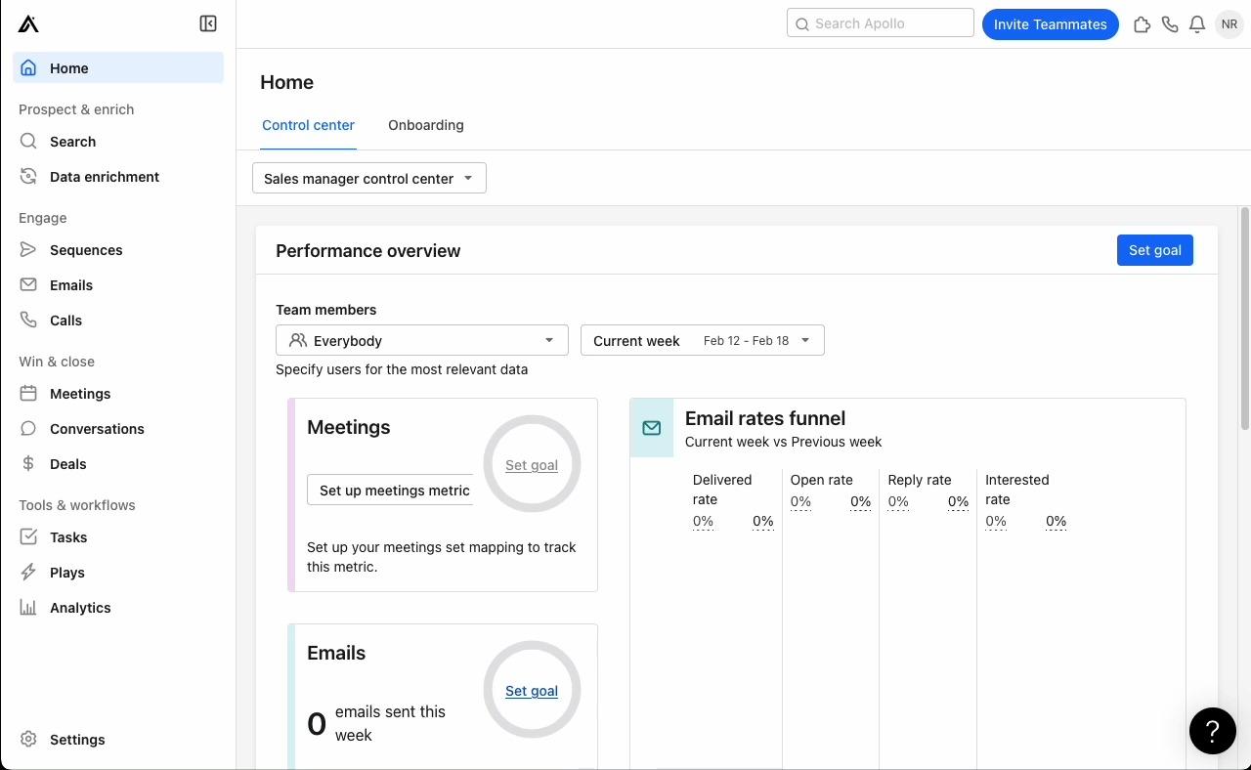Click the Interested rate label
Screen dimensions: 1251x770
click(1017, 490)
